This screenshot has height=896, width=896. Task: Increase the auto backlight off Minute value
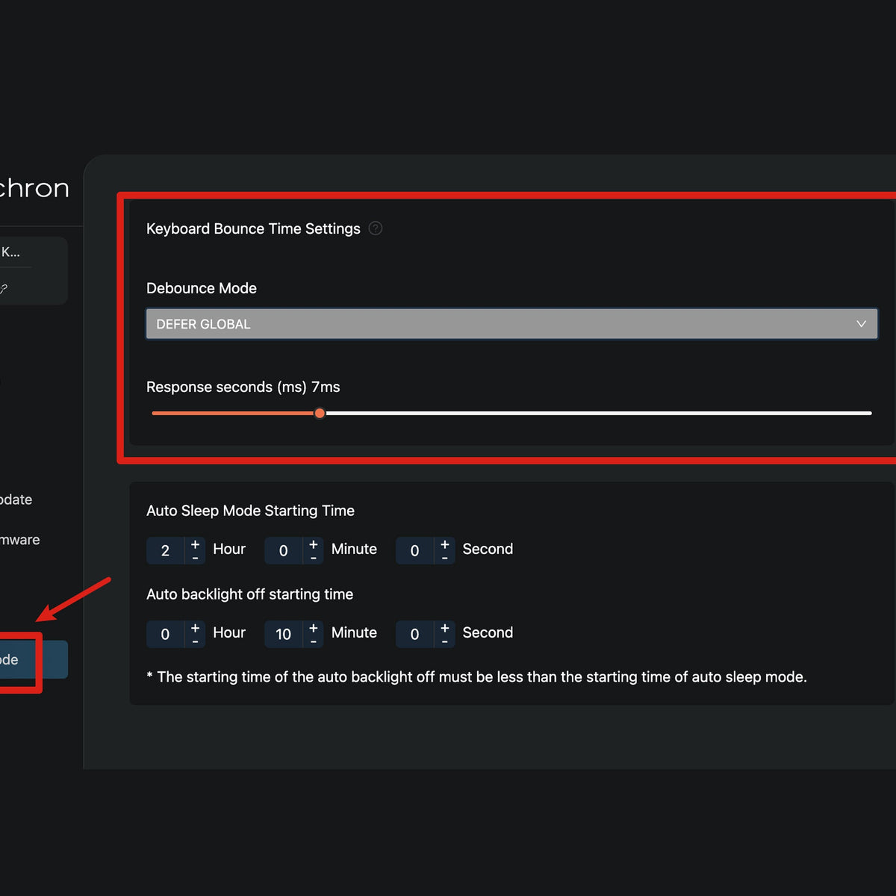point(313,627)
